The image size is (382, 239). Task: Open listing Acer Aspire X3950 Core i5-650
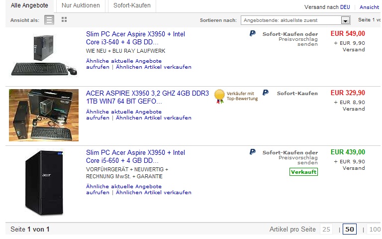[x=135, y=156]
